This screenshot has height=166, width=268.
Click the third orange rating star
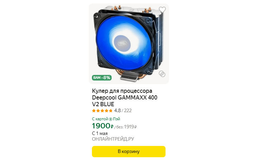(102, 111)
